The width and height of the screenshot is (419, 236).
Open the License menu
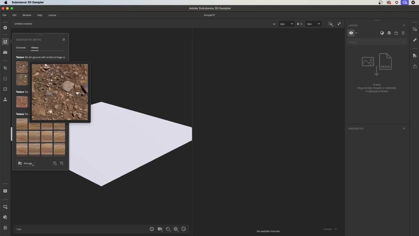point(52,15)
